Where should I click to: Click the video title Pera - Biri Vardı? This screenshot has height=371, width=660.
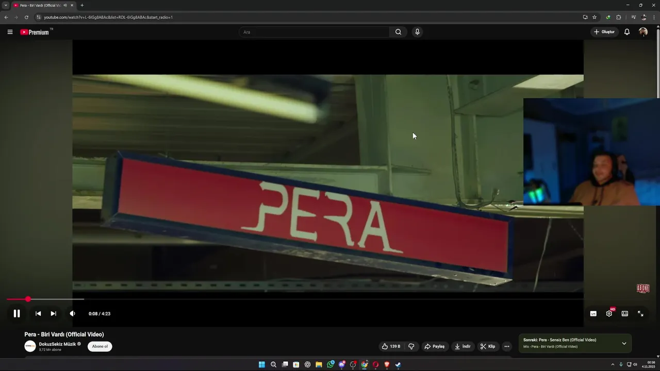point(64,334)
